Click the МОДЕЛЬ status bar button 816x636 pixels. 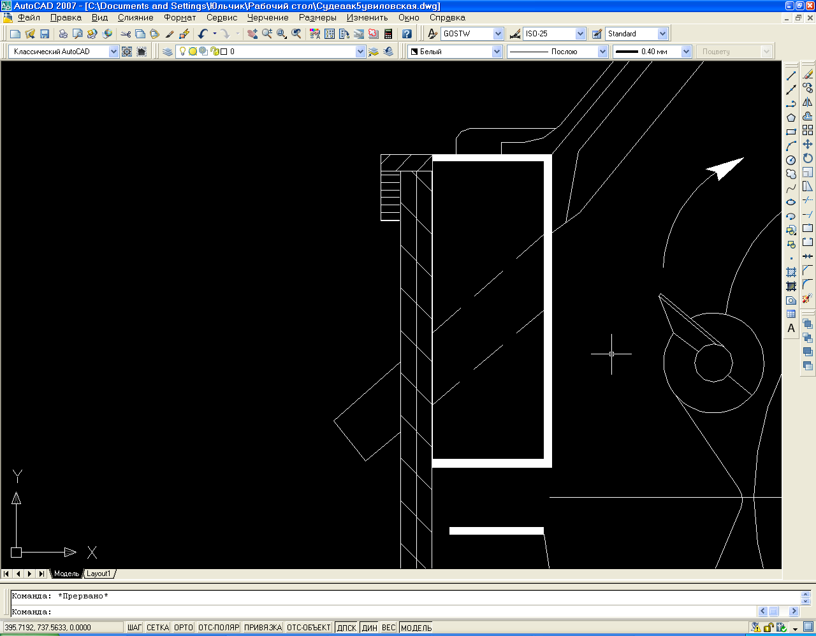pyautogui.click(x=416, y=628)
